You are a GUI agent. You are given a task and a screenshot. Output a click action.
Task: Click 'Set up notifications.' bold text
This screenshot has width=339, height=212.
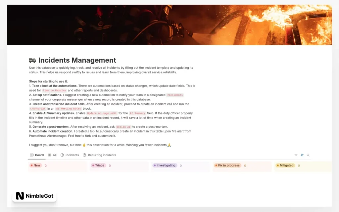click(47, 95)
